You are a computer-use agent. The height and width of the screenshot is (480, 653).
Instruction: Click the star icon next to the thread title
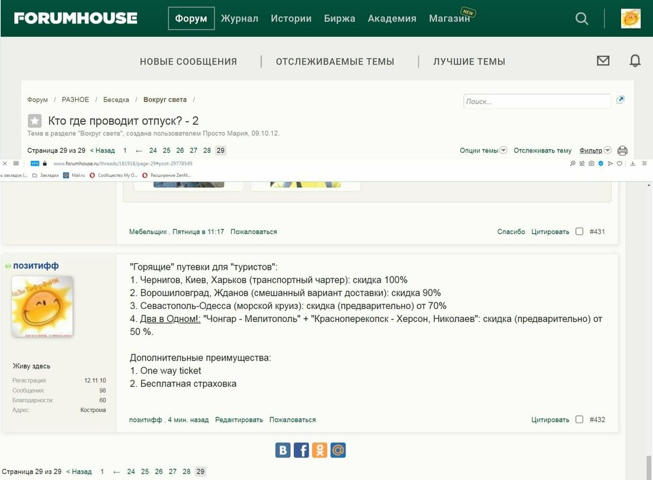(x=35, y=121)
